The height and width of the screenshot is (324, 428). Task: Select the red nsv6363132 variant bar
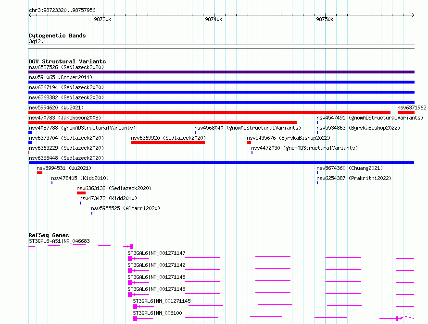click(81, 193)
